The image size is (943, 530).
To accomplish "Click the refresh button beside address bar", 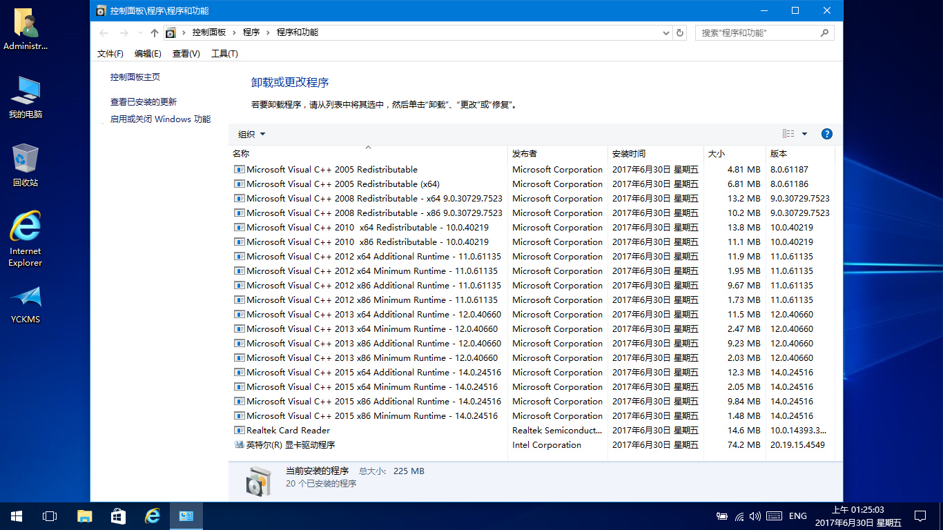I will point(680,32).
